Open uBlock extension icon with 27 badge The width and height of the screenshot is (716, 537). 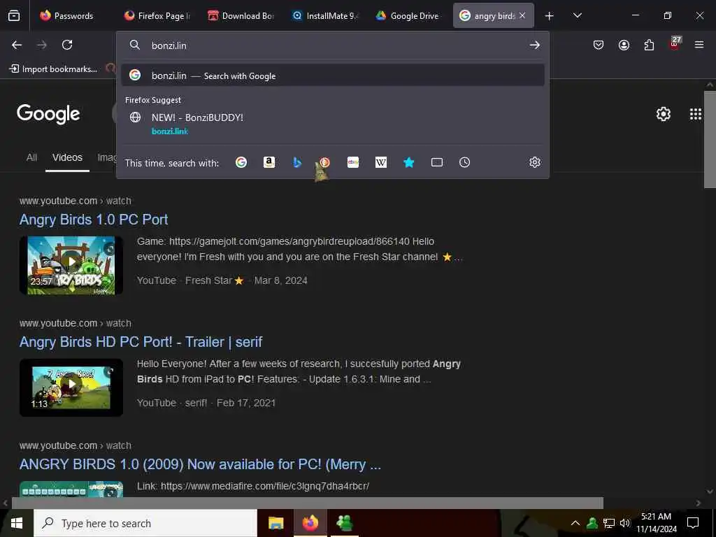pos(675,44)
